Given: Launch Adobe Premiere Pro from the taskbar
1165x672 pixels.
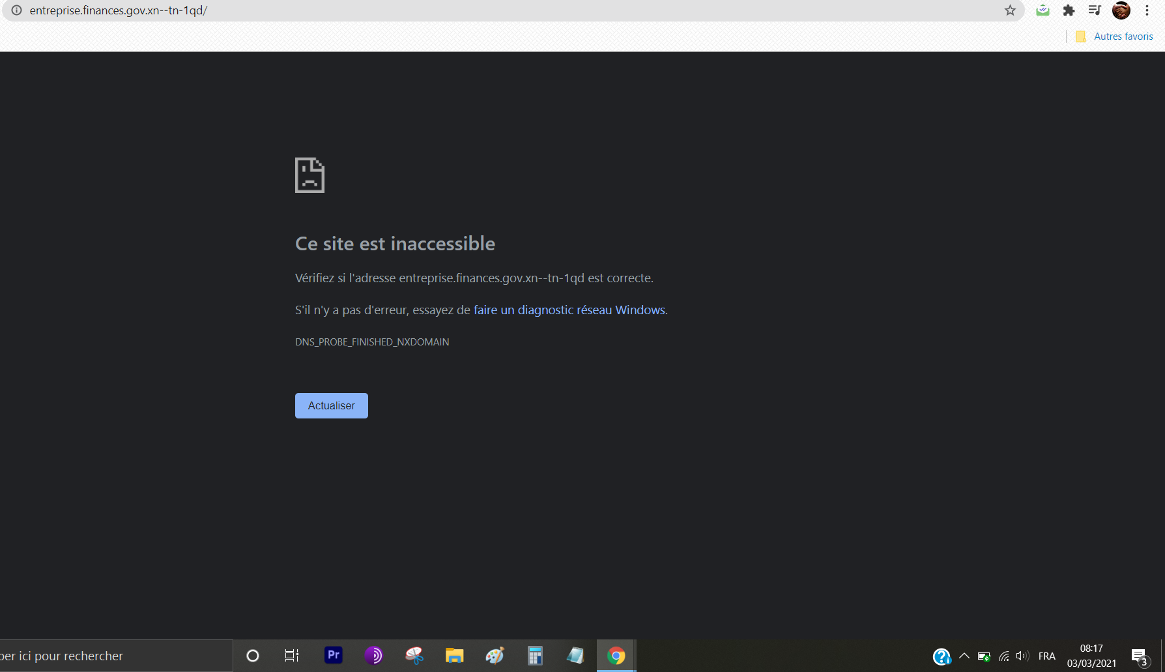Looking at the screenshot, I should 333,655.
